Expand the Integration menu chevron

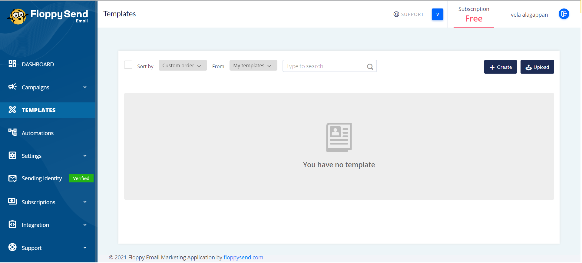point(85,225)
